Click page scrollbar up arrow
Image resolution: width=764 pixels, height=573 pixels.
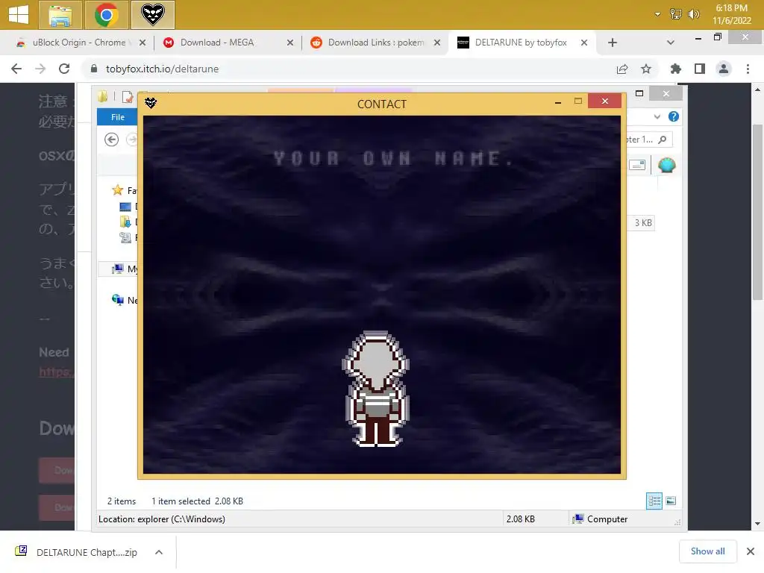click(758, 90)
